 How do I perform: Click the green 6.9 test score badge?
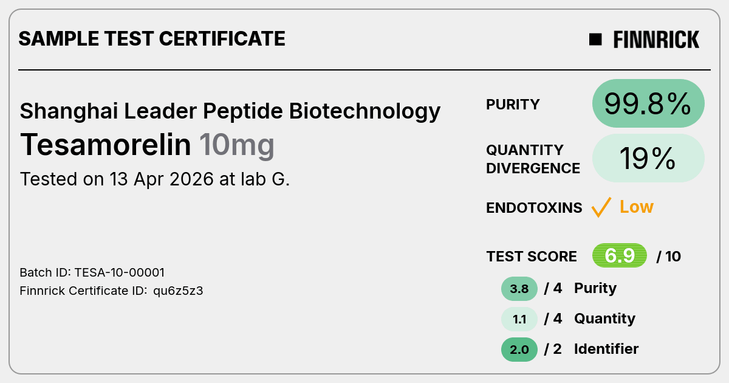(x=620, y=256)
